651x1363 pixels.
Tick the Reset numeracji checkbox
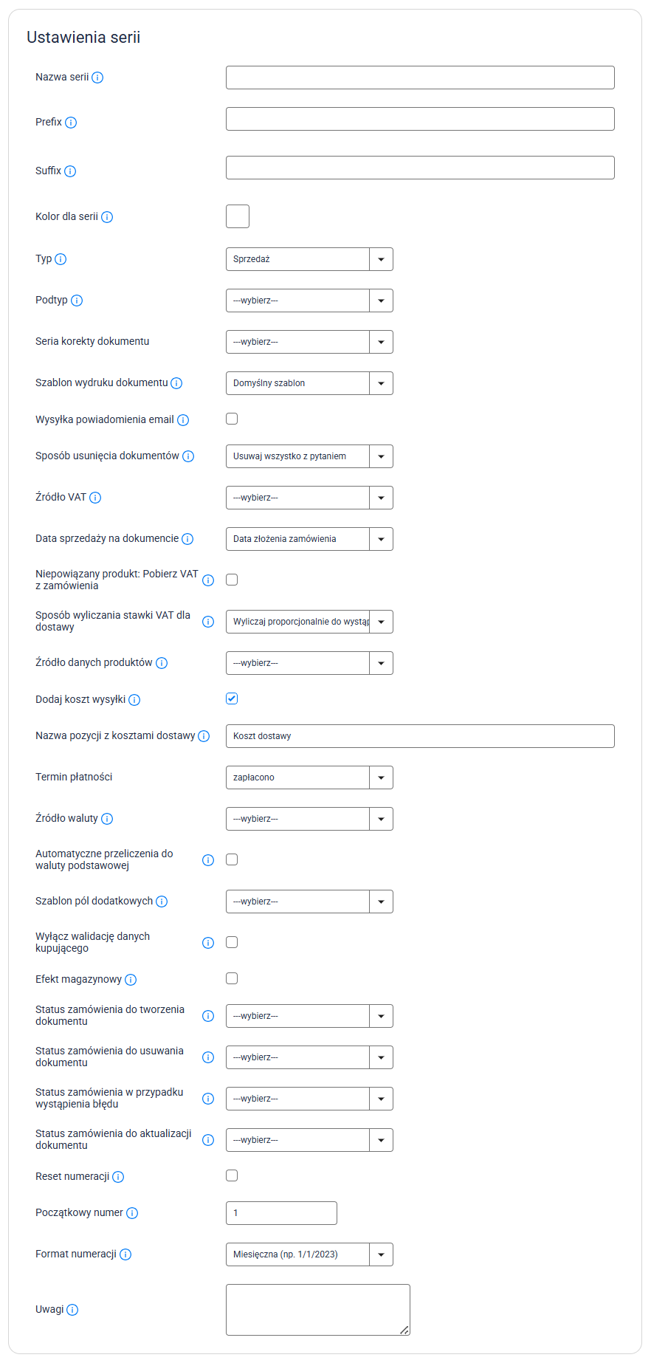point(232,1175)
